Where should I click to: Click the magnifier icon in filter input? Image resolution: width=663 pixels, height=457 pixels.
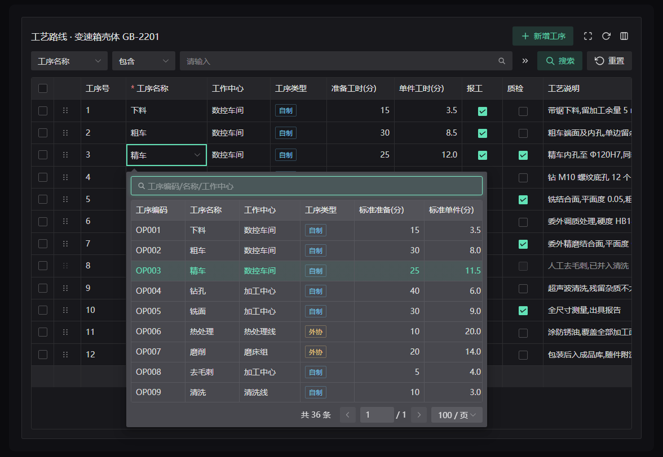502,61
